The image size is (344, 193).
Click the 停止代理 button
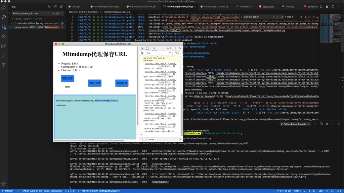[x=94, y=83]
